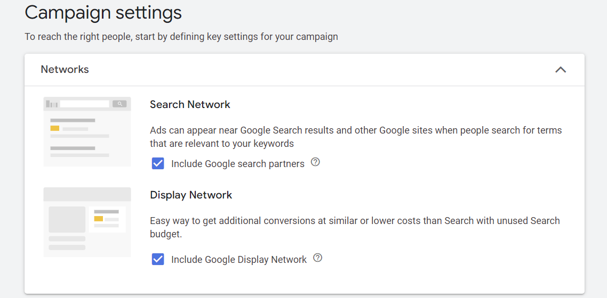Uncheck Include Google Display Network checkbox
607x298 pixels.
(x=158, y=259)
